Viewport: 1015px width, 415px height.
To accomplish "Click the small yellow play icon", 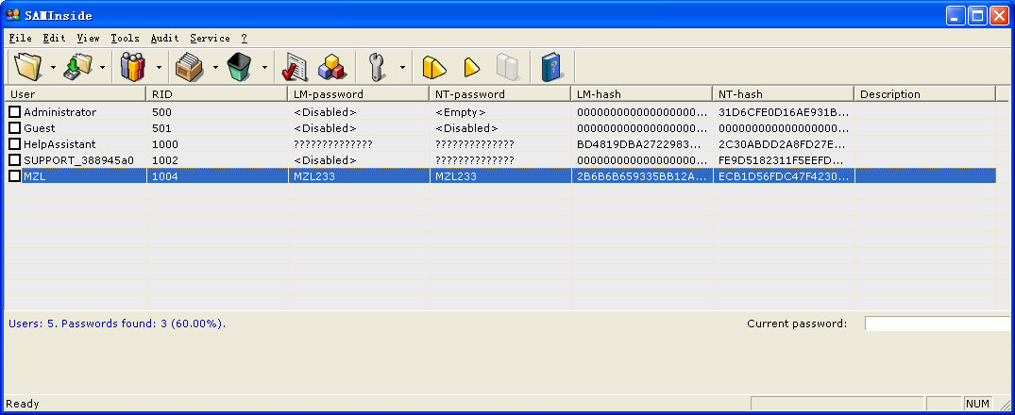I will (472, 67).
